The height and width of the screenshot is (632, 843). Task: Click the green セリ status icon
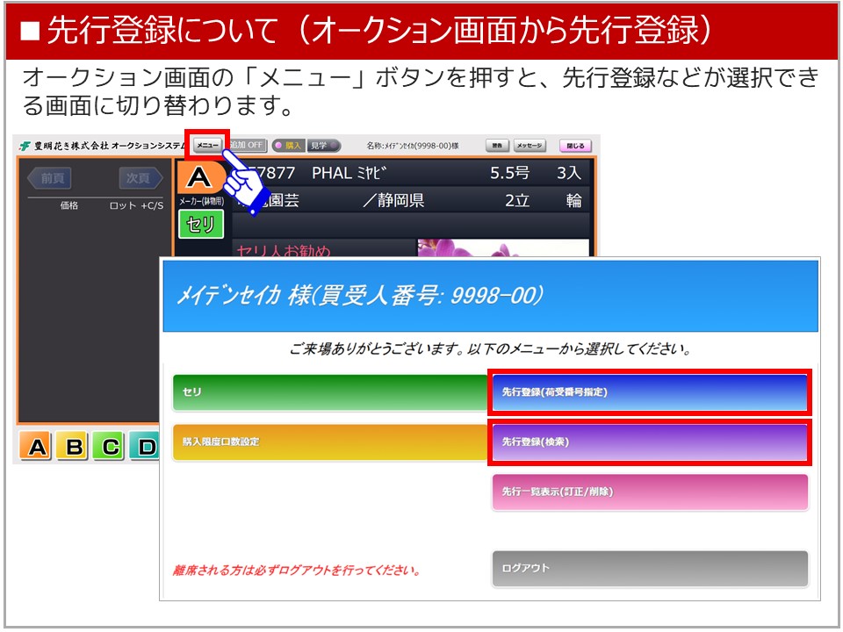pyautogui.click(x=200, y=225)
